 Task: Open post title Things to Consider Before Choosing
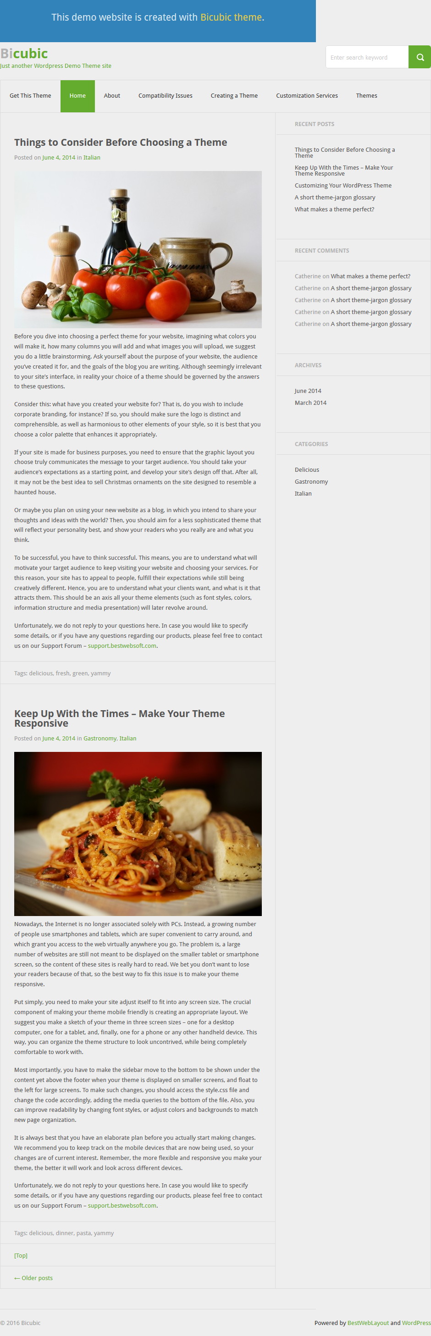pyautogui.click(x=120, y=142)
